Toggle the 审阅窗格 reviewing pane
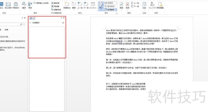 [x=109, y=10]
